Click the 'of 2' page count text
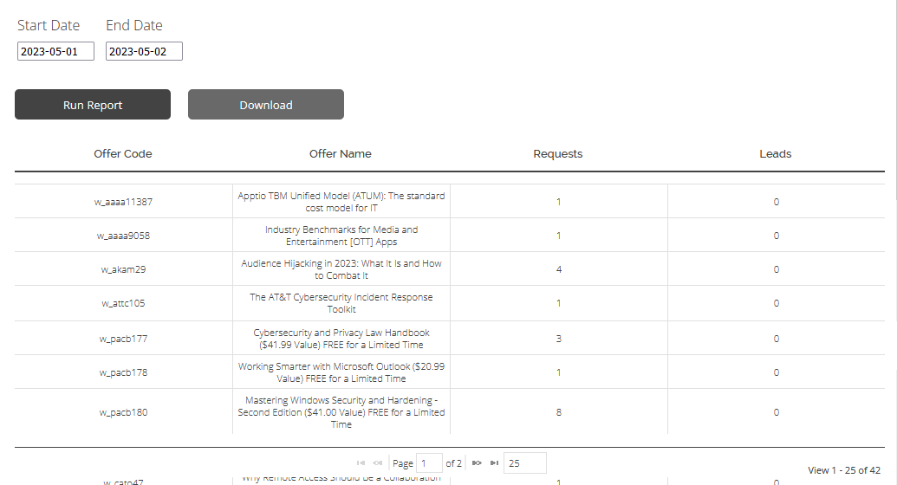This screenshot has width=897, height=485. pyautogui.click(x=453, y=462)
